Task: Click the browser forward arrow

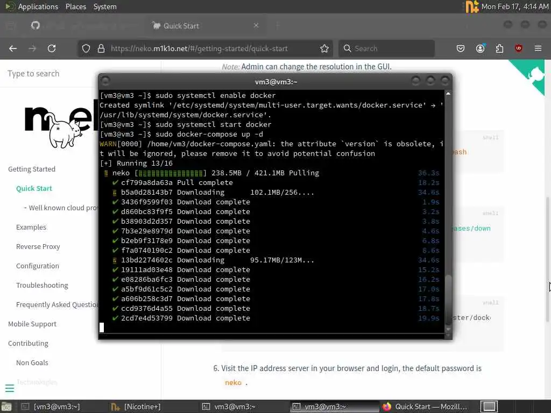Action: (32, 48)
